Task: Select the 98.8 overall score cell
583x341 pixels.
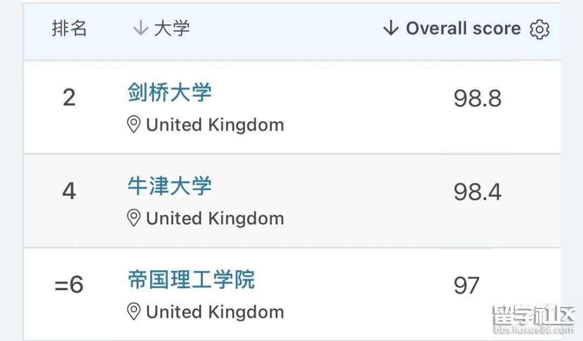Action: [477, 99]
